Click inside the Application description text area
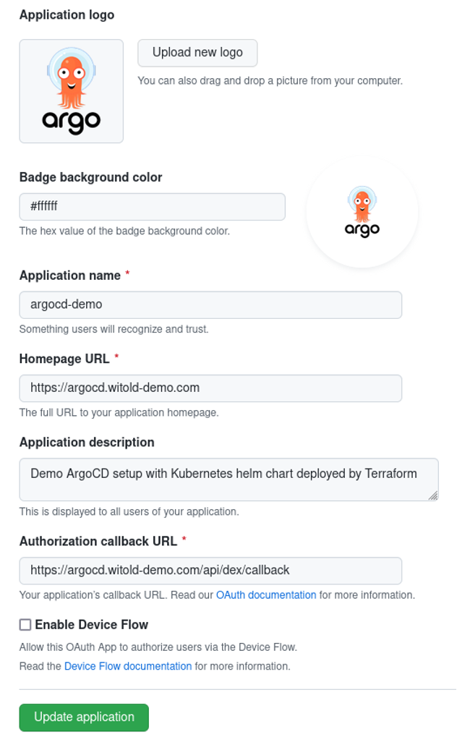457x742 pixels. click(229, 479)
